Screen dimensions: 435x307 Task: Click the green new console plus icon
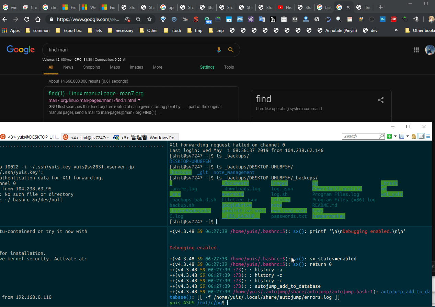[389, 136]
